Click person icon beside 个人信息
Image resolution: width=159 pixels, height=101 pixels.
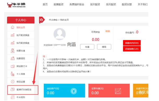click(x=13, y=74)
